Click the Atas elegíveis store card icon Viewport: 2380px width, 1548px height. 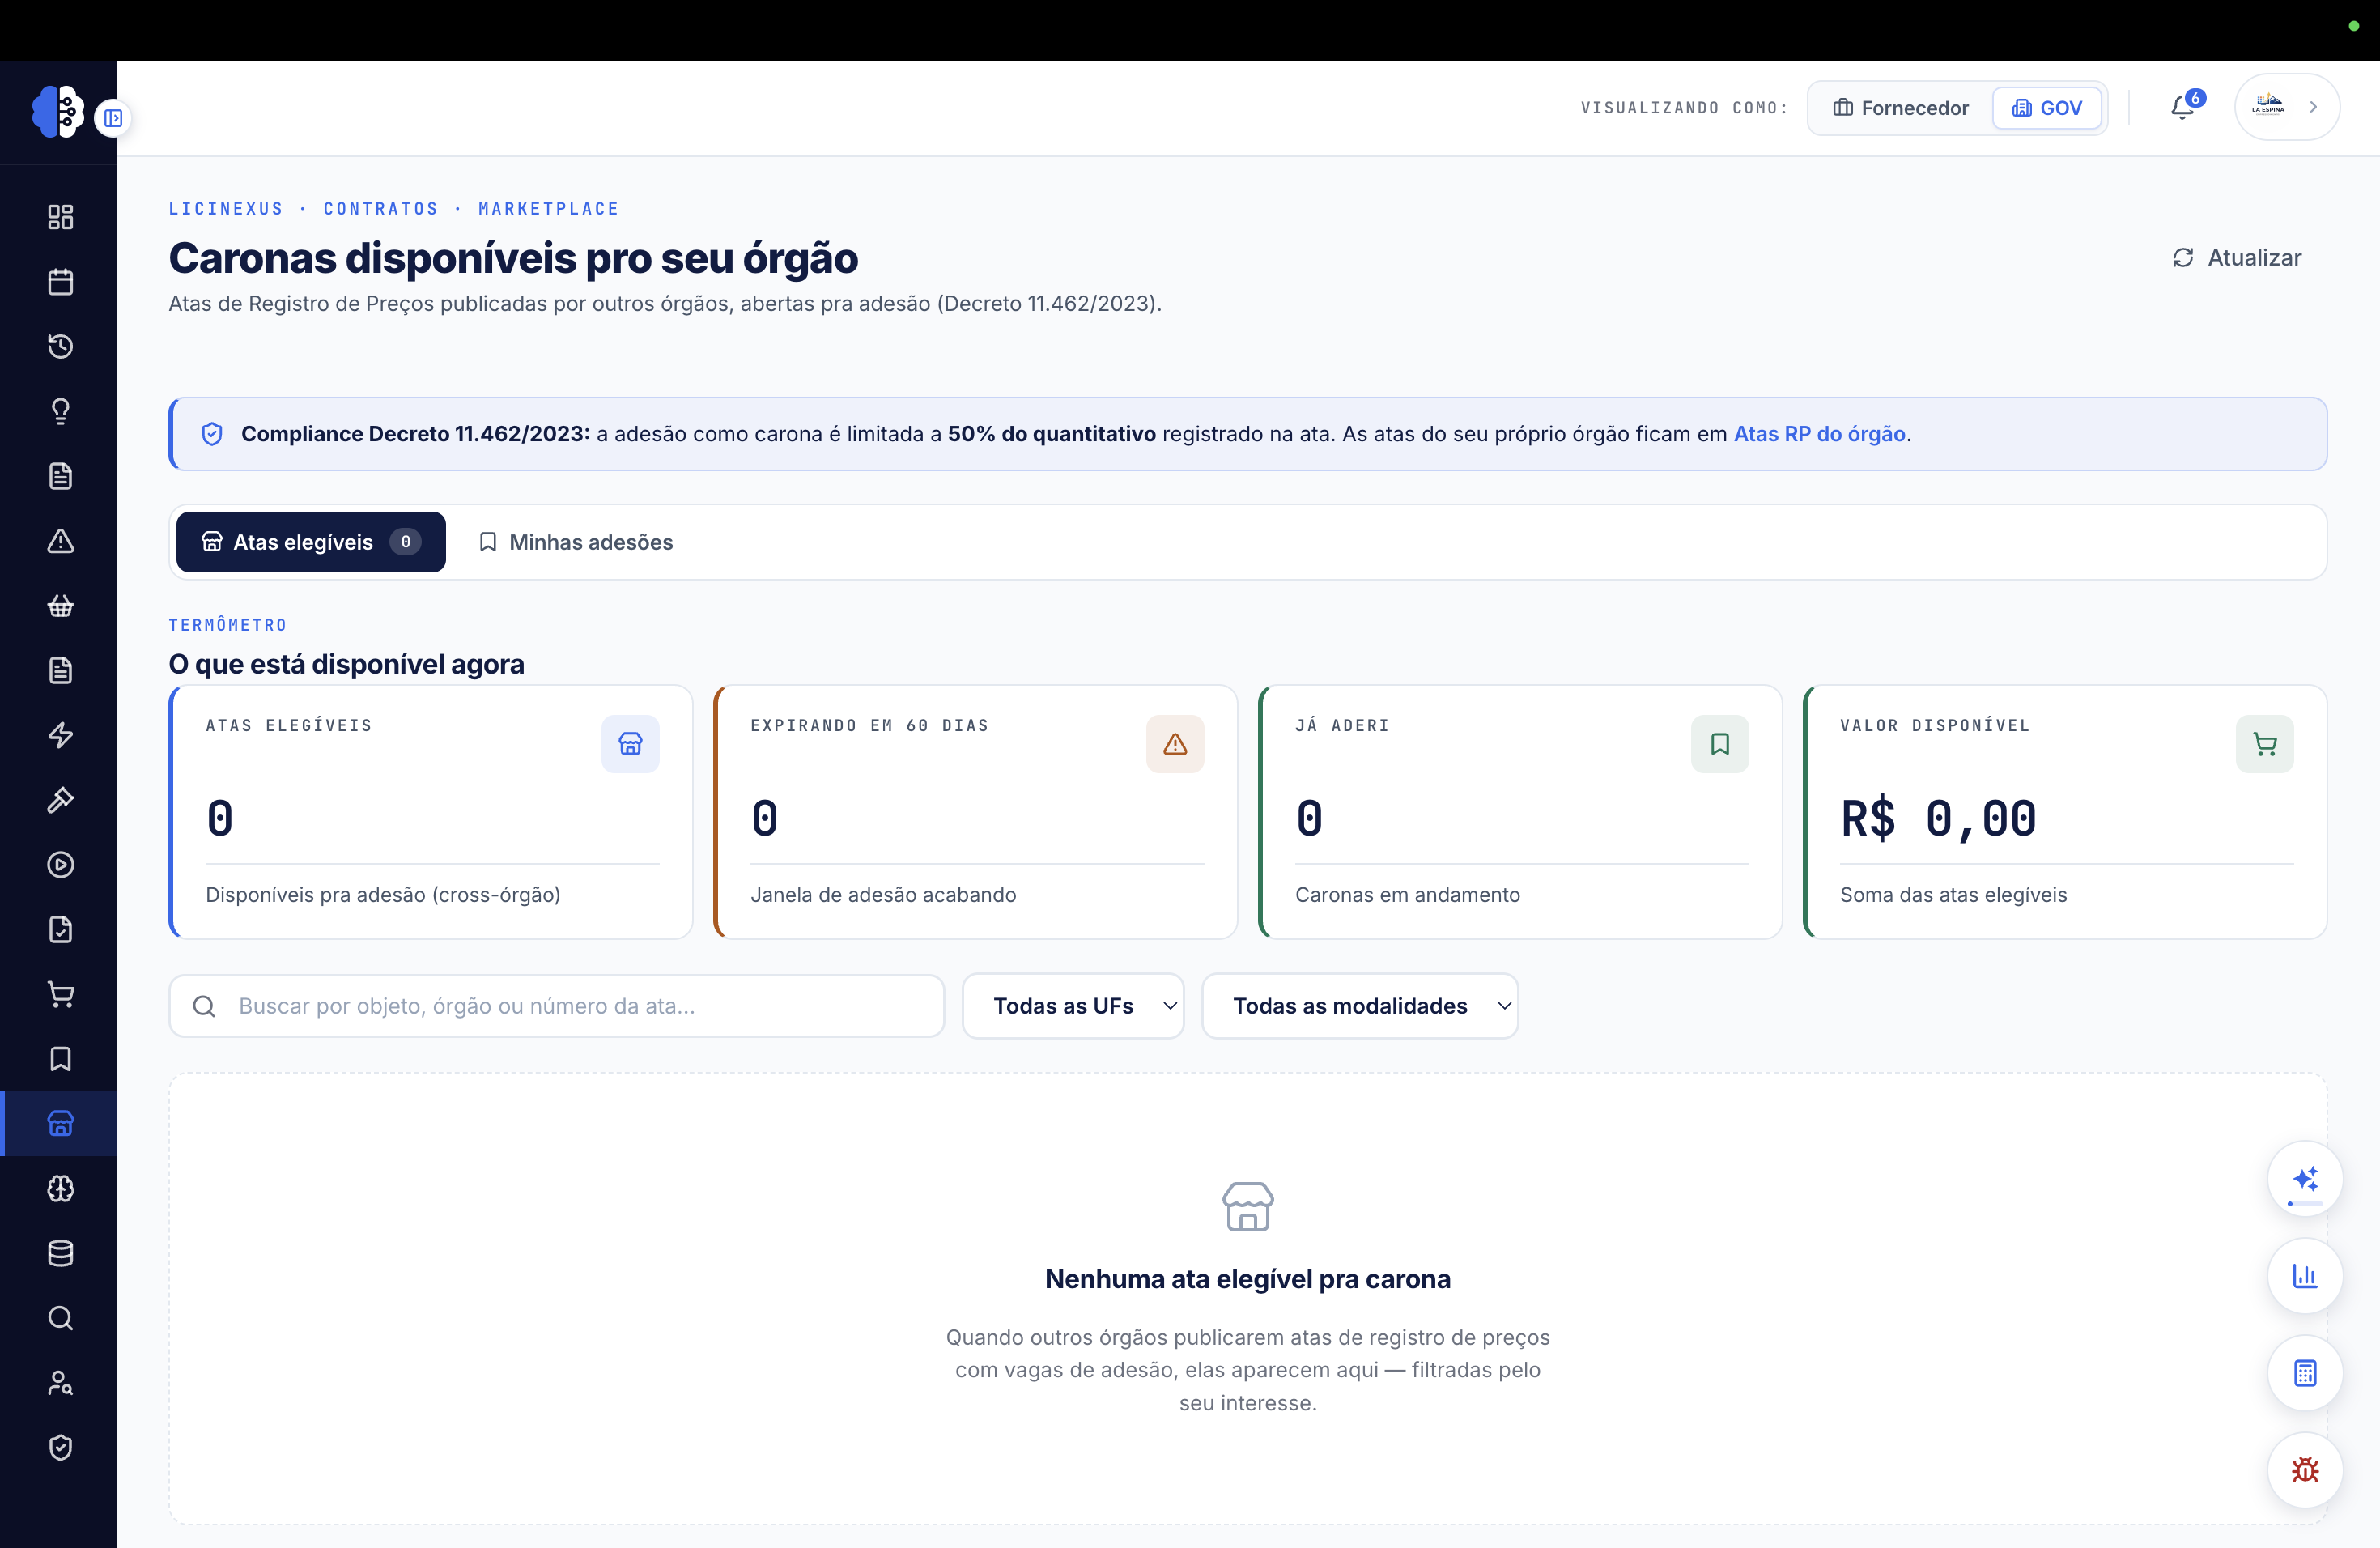coord(630,744)
